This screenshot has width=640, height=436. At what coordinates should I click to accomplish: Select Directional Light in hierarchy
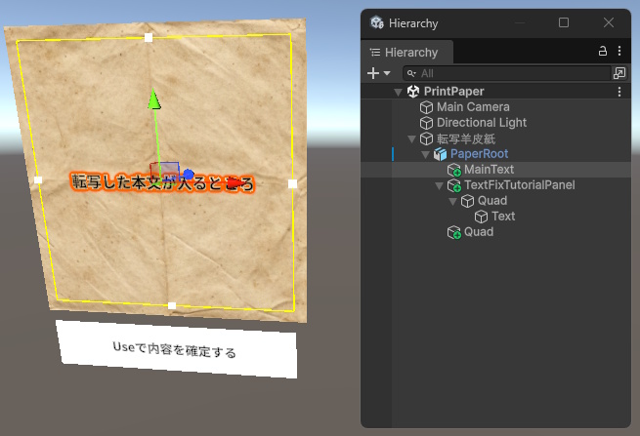(481, 123)
